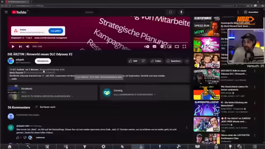Click the magnifier search button
This screenshot has width=265, height=149.
pyautogui.click(x=171, y=12)
